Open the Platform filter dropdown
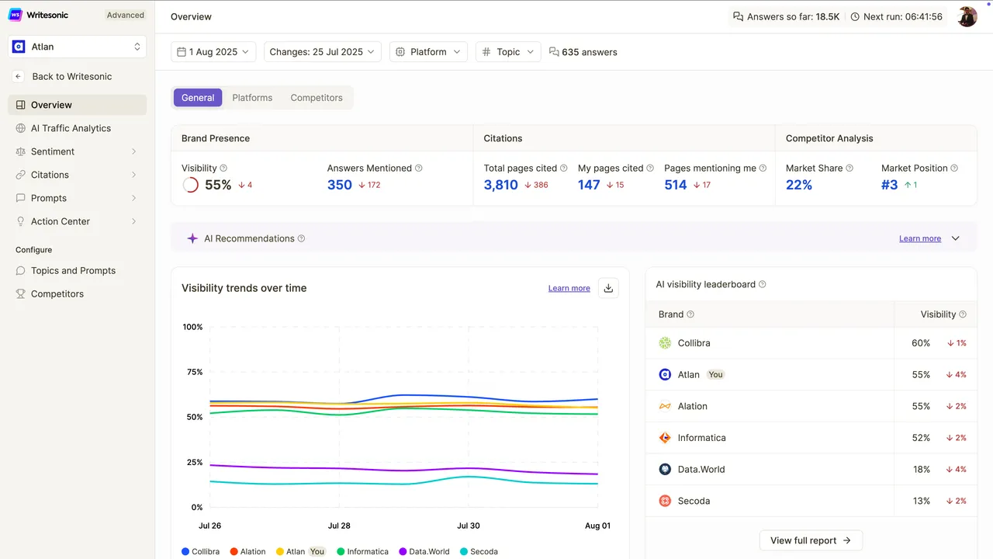 pyautogui.click(x=428, y=52)
